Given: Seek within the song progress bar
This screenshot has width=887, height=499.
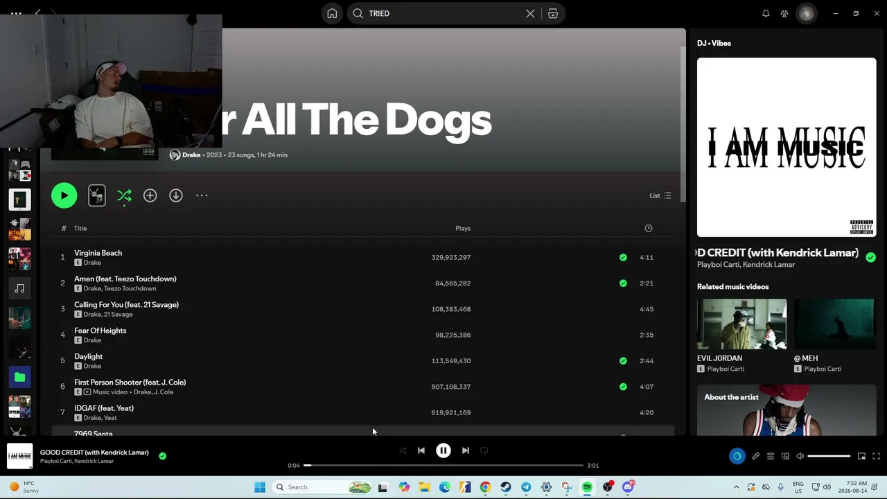Looking at the screenshot, I should coord(443,466).
